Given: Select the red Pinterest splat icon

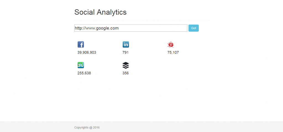Looking at the screenshot, I should click(171, 45).
